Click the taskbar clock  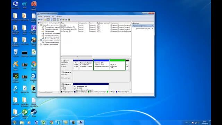pos(205,123)
